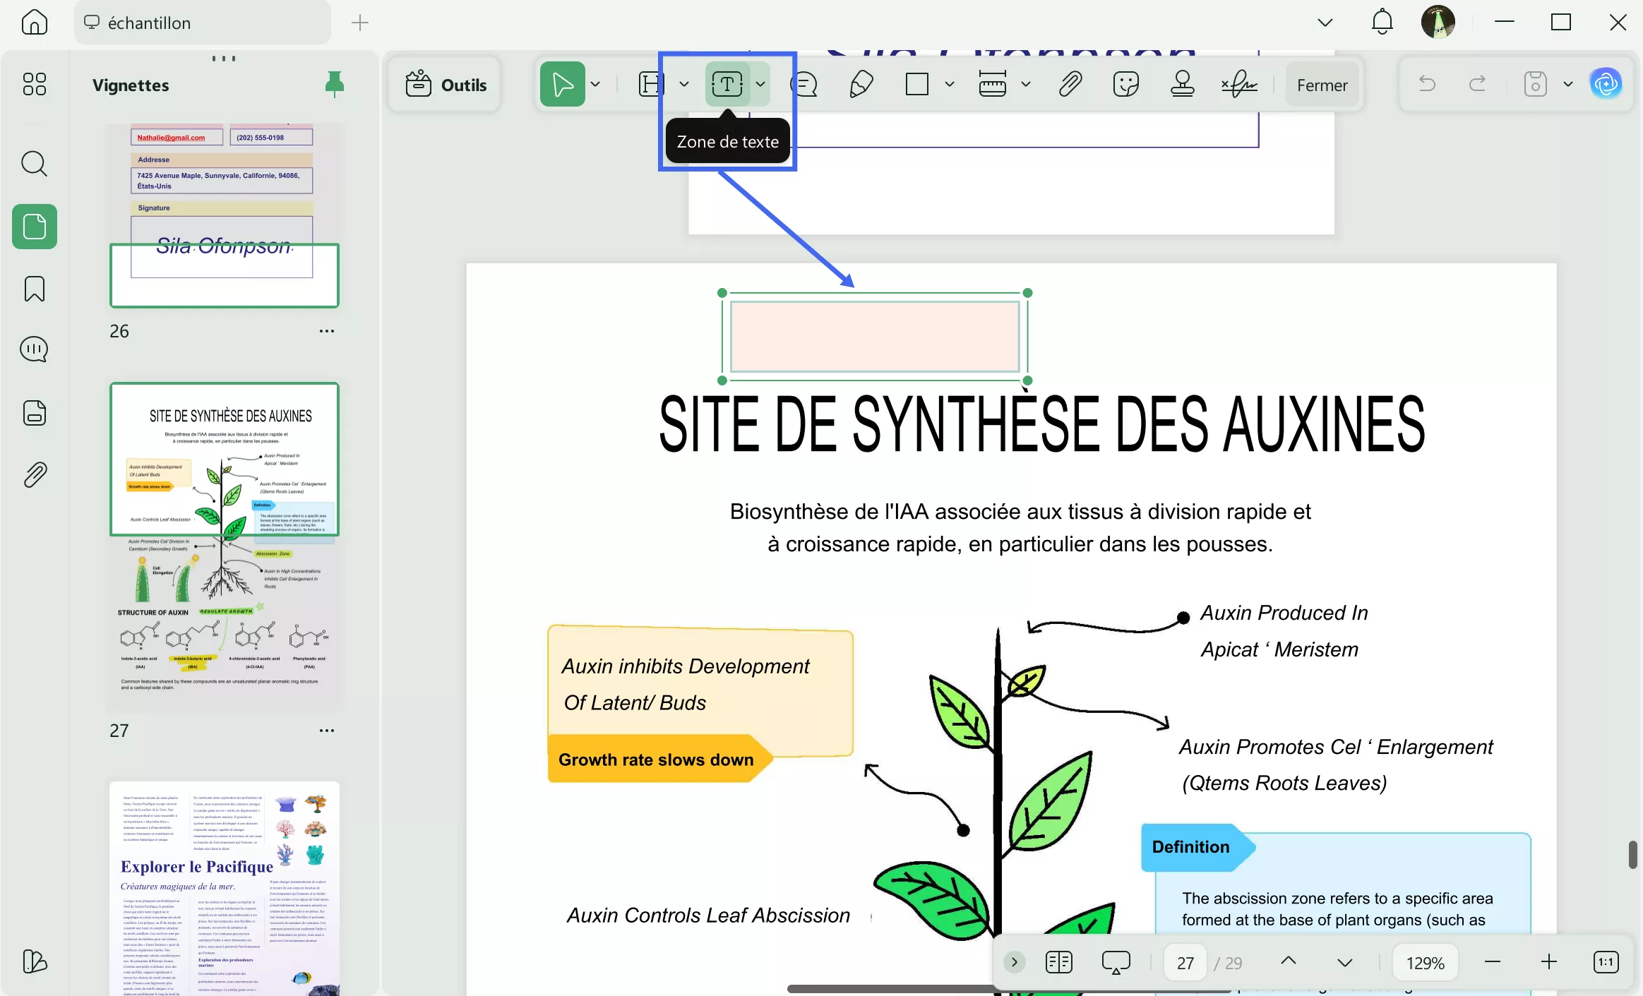This screenshot has width=1643, height=996.
Task: Select the comment bubble tool
Action: (x=806, y=83)
